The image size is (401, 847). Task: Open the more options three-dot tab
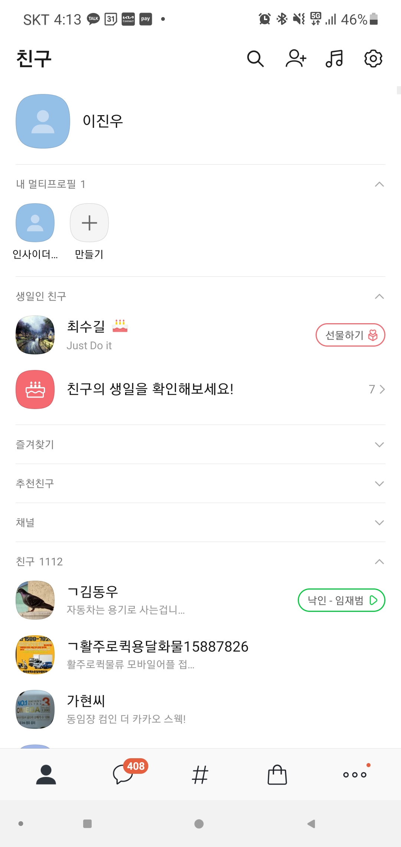pyautogui.click(x=355, y=775)
